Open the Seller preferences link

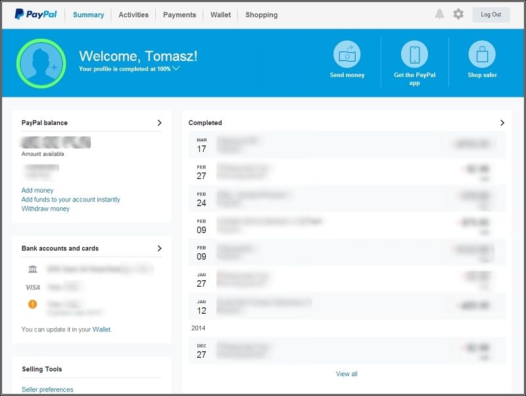47,389
